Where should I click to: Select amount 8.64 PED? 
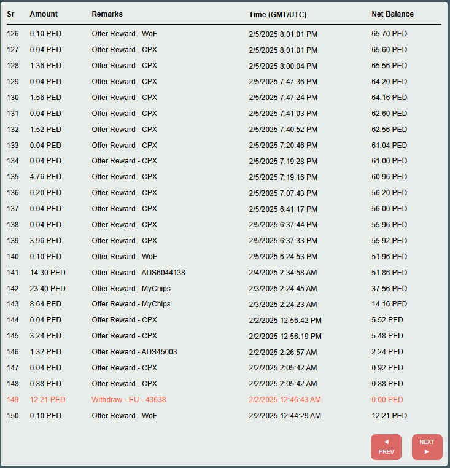pyautogui.click(x=45, y=304)
